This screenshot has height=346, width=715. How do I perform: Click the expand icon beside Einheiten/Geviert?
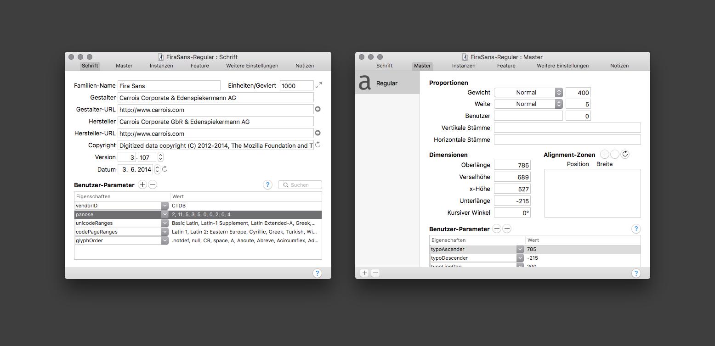tap(318, 85)
